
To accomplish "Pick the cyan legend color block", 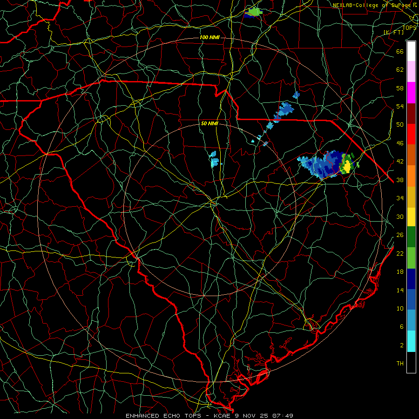I will tap(411, 341).
